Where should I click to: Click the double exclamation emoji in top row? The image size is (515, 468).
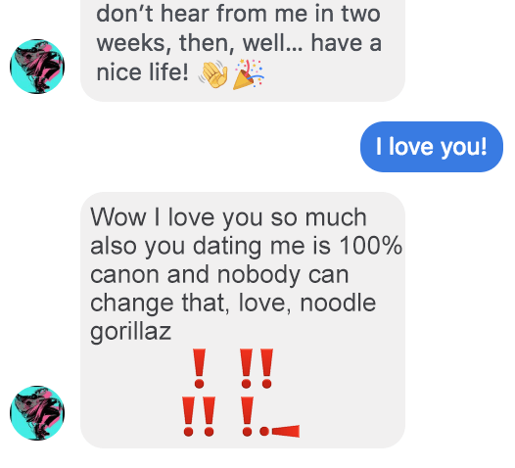[x=257, y=368]
